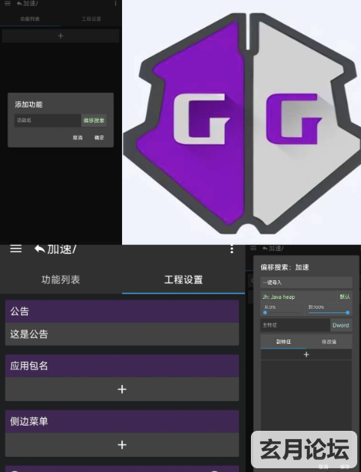
Task: Click the green 偏移搜索 button
Action: (94, 121)
